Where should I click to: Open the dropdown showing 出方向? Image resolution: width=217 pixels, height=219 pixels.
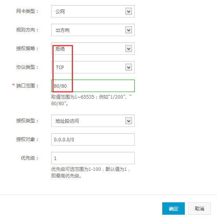(x=93, y=30)
